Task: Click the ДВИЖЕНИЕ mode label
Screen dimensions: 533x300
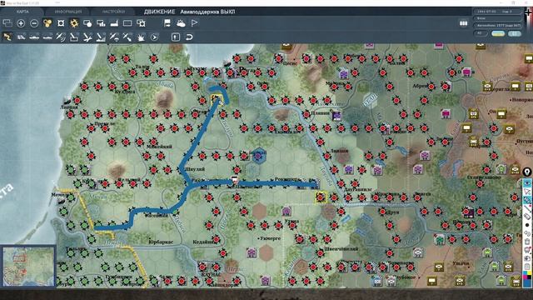Action: pyautogui.click(x=159, y=12)
